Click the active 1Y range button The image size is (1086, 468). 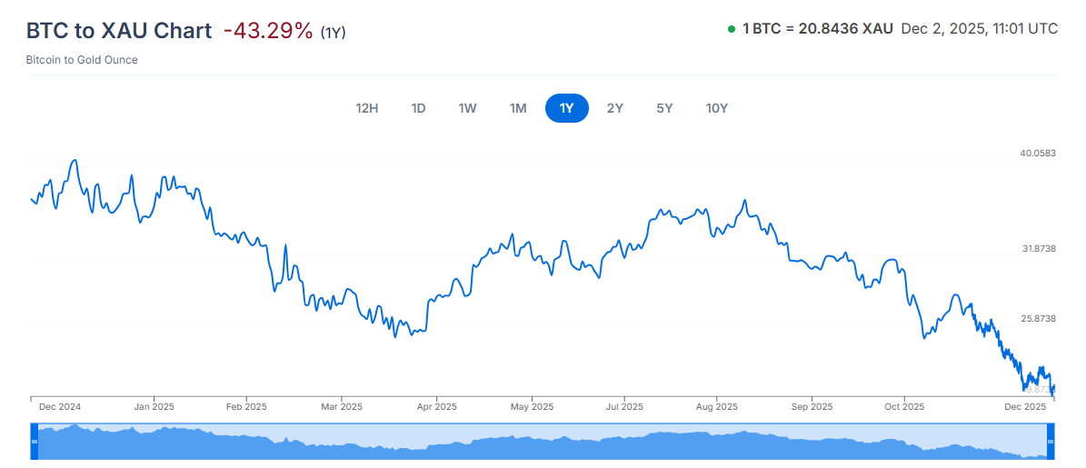coord(566,108)
